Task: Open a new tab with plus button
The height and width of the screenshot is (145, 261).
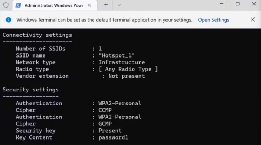Action: tap(106, 5)
